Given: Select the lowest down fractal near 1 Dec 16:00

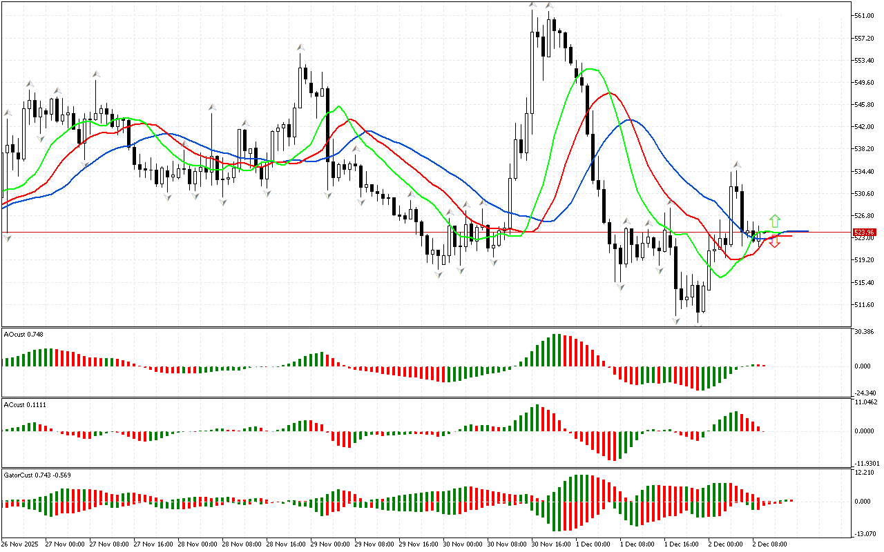Looking at the screenshot, I should (676, 321).
